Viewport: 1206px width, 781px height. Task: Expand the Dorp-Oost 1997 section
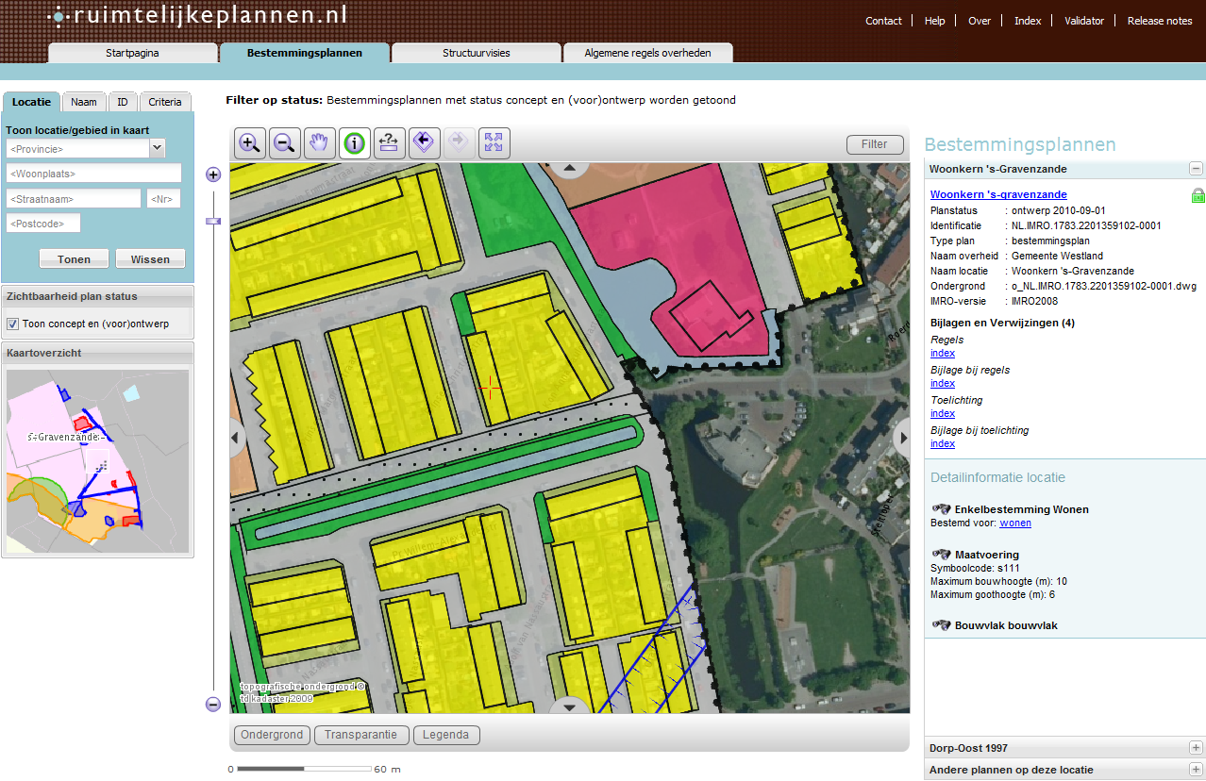pyautogui.click(x=1196, y=748)
